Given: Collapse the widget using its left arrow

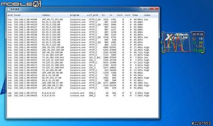Looking at the screenshot, I should (x=161, y=42).
